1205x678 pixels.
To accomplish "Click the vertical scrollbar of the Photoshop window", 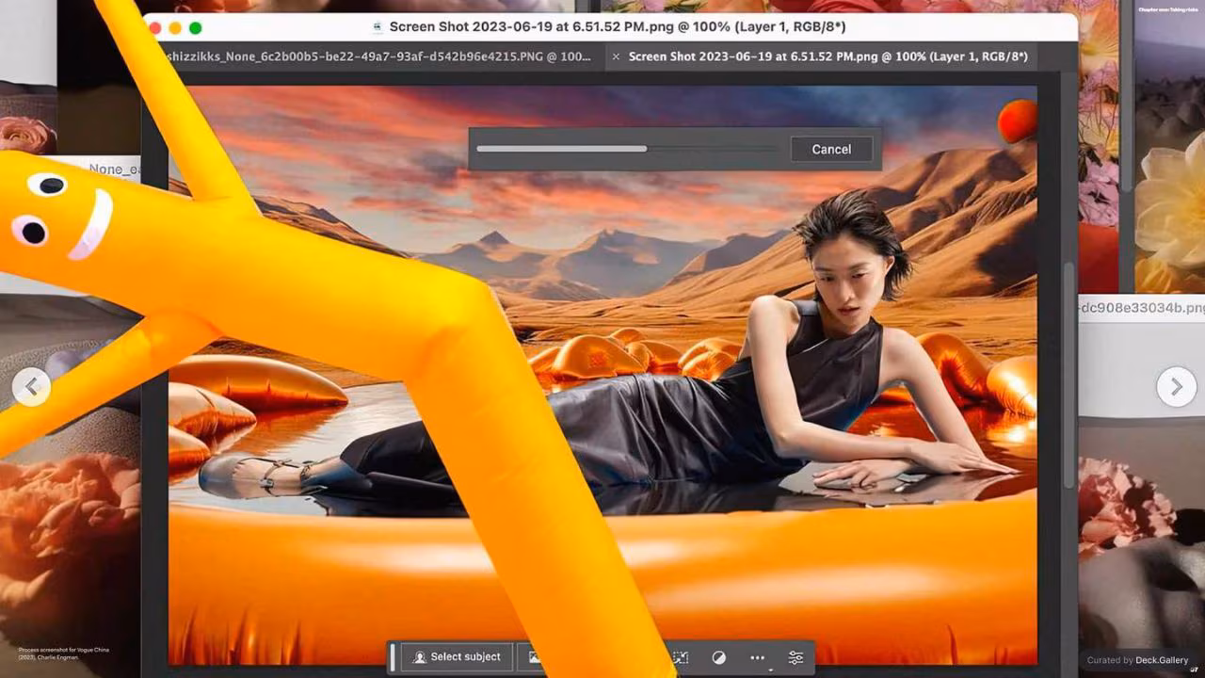I will point(1068,375).
